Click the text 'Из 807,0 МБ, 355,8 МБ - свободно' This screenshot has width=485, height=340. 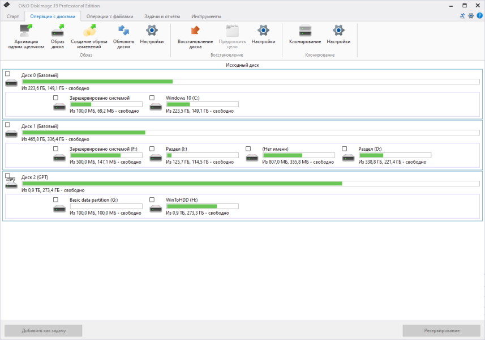(x=298, y=162)
